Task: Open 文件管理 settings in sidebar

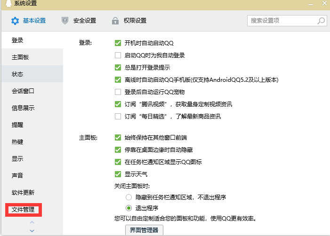Action: coord(24,210)
